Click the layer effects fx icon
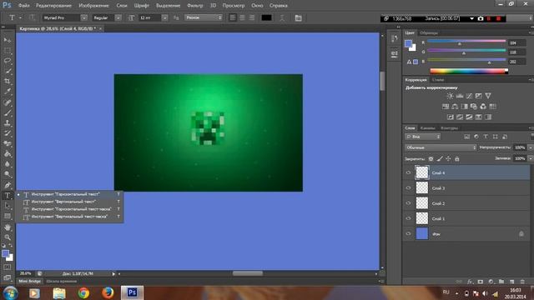 [470, 282]
